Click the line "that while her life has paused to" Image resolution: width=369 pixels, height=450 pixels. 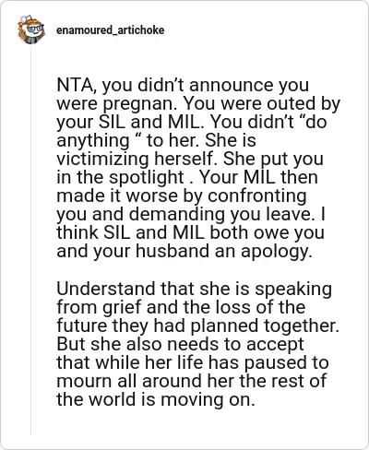coord(193,362)
